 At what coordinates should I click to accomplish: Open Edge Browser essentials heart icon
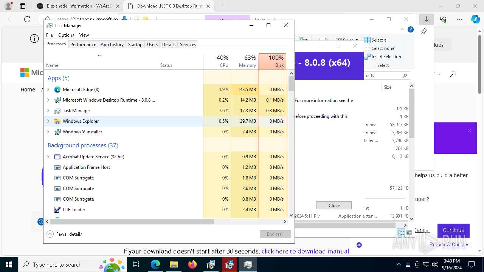pyautogui.click(x=443, y=19)
